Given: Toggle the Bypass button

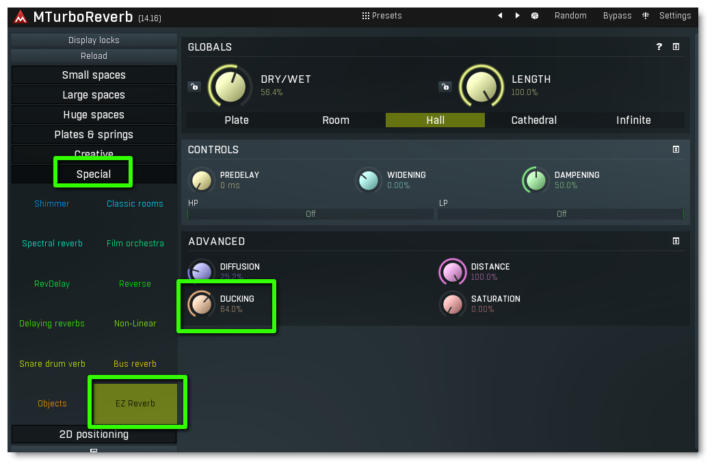Looking at the screenshot, I should point(617,16).
